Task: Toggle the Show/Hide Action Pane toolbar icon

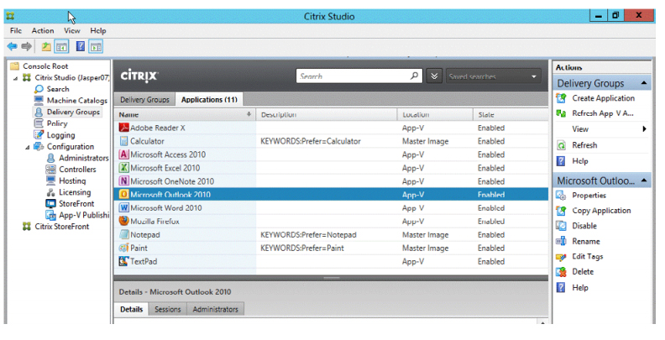Action: pyautogui.click(x=97, y=47)
